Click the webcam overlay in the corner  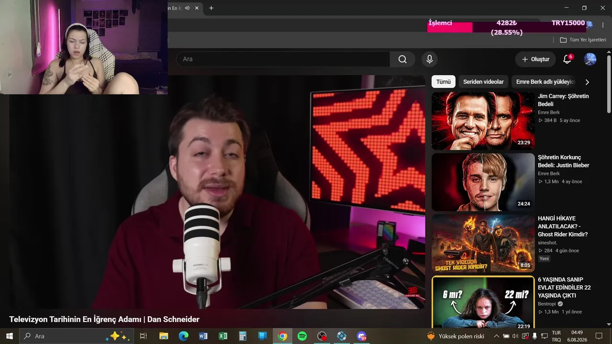(84, 47)
